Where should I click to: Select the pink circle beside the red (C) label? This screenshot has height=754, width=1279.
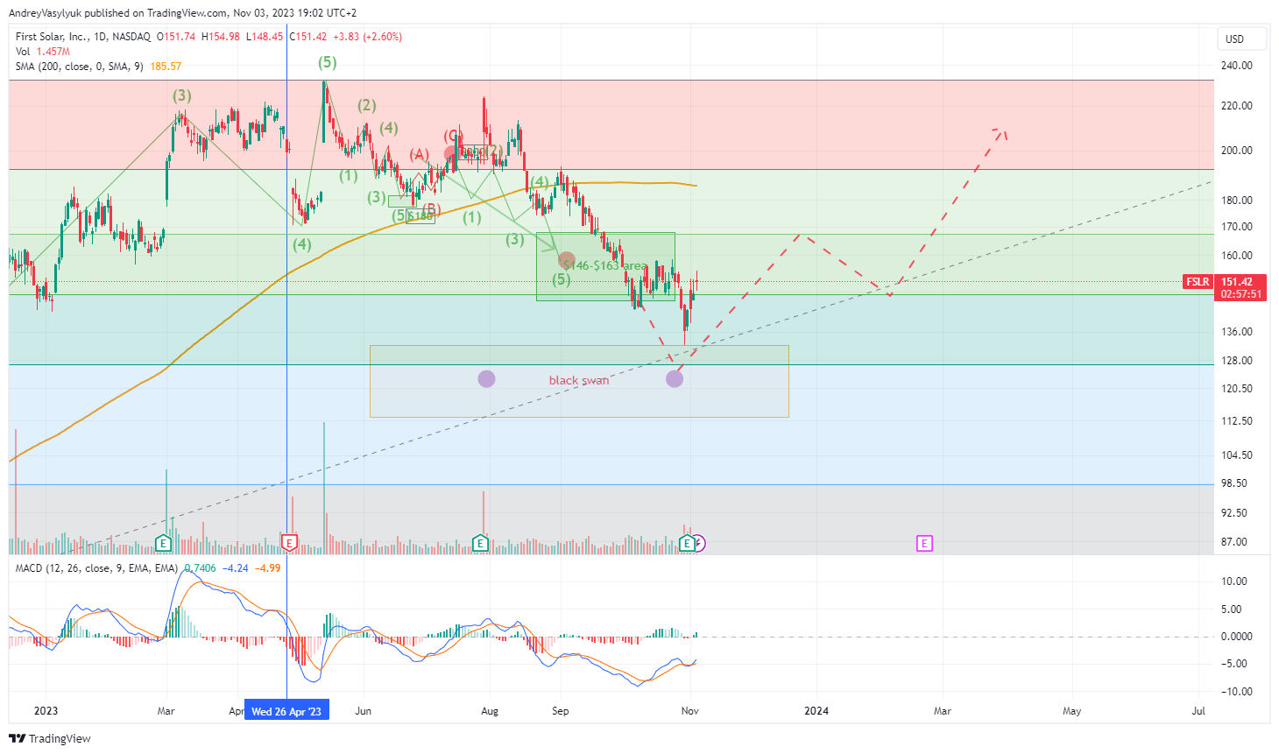pyautogui.click(x=451, y=153)
